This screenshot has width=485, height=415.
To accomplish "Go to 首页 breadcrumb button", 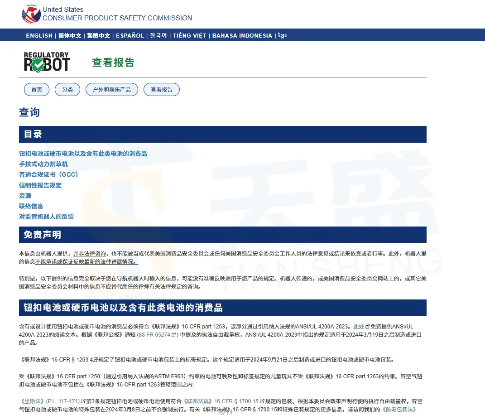I will tap(37, 89).
